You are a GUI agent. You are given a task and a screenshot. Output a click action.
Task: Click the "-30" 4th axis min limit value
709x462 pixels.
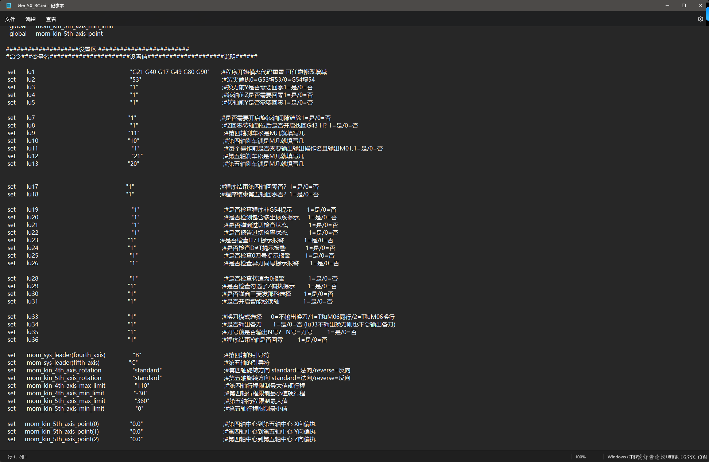(140, 393)
